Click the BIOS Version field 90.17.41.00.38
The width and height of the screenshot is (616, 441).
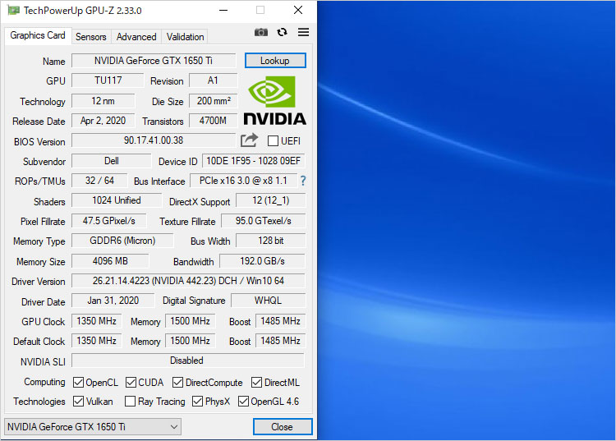tap(154, 140)
